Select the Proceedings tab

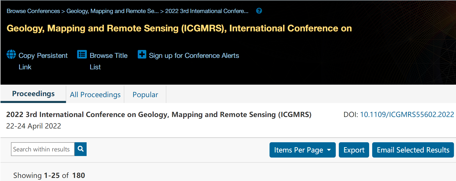click(33, 94)
